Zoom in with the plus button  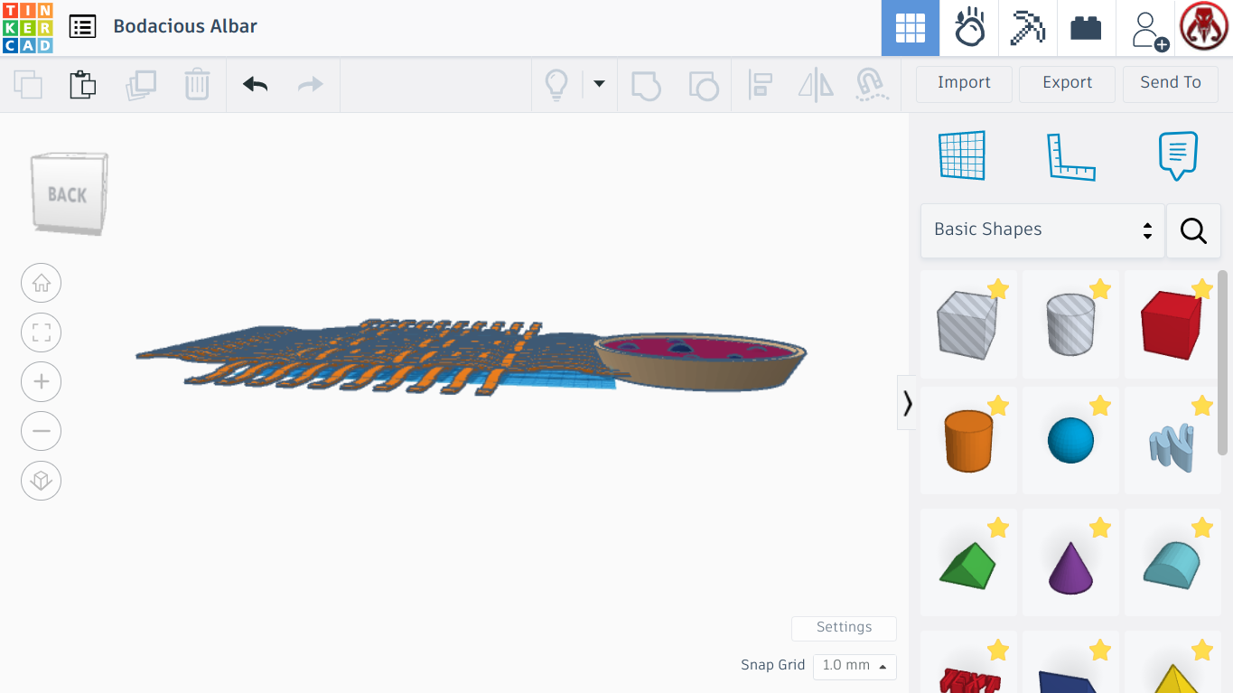(41, 381)
